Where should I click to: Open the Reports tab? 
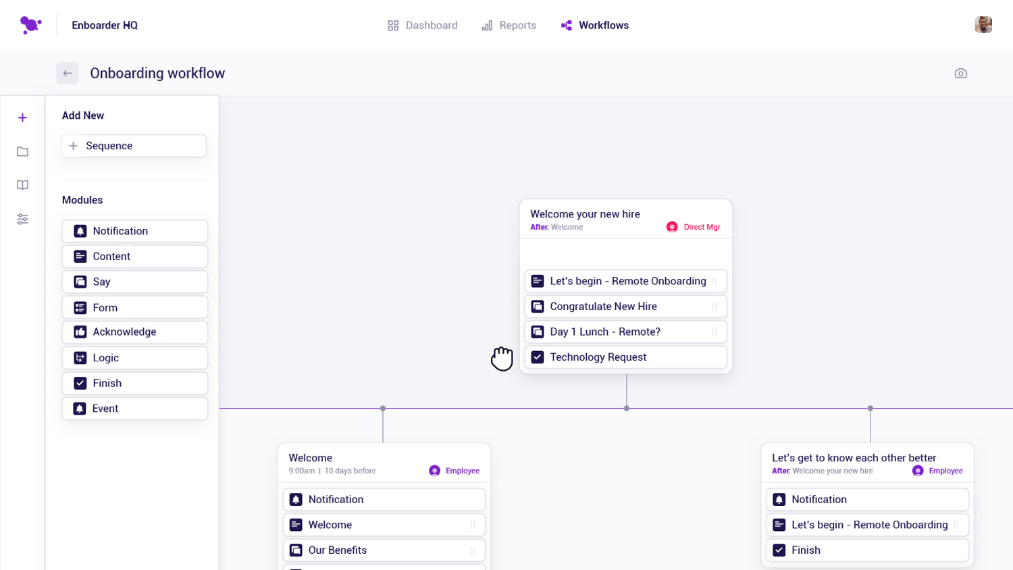[x=509, y=26]
